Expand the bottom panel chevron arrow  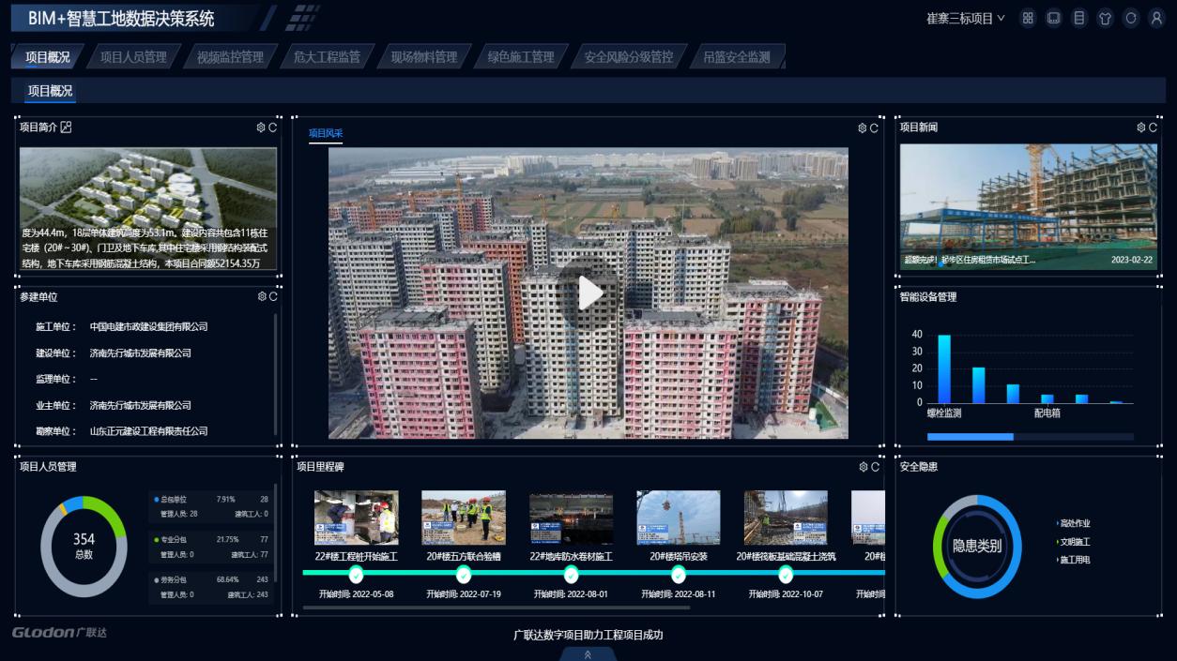pos(588,654)
